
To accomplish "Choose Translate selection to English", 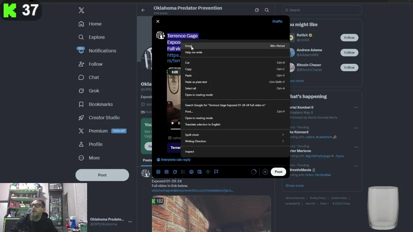I will point(235,124).
